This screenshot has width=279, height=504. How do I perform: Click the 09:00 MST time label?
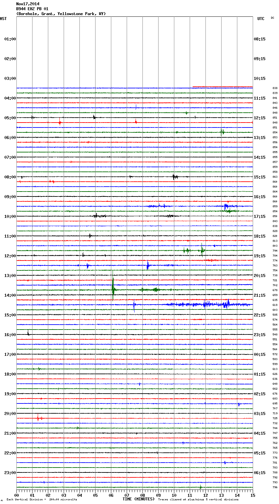[10, 197]
